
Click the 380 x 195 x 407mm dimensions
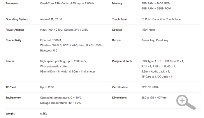pos(154,98)
